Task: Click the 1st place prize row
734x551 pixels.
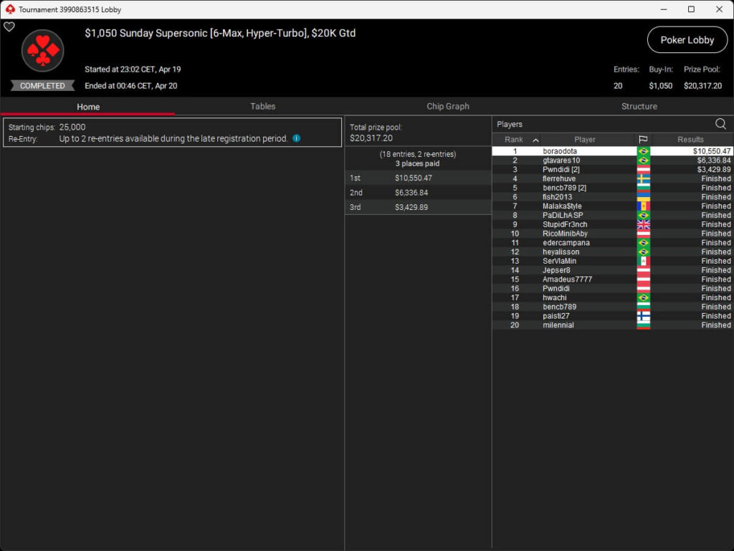Action: pyautogui.click(x=417, y=178)
